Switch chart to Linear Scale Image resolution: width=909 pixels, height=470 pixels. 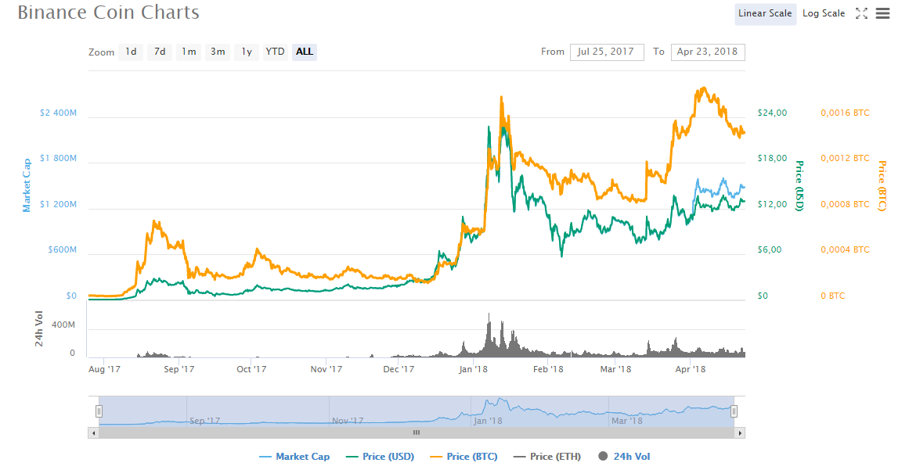click(765, 13)
